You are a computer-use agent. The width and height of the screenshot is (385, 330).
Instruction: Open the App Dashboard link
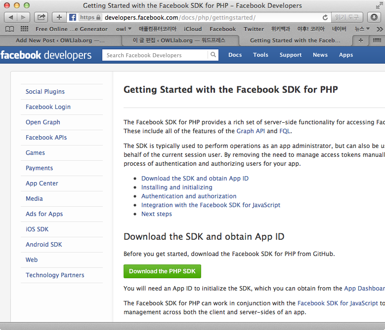point(364,289)
